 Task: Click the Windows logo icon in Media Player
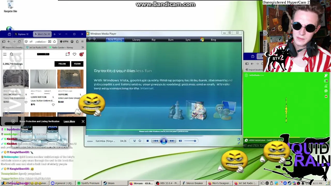point(202,40)
